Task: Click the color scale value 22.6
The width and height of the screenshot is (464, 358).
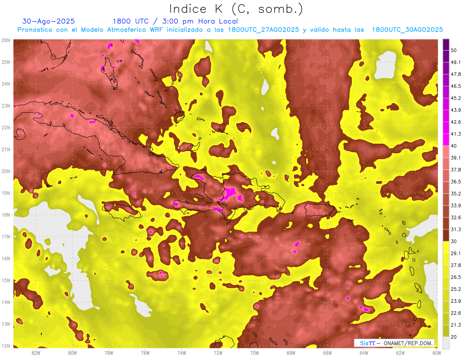Action: (456, 313)
